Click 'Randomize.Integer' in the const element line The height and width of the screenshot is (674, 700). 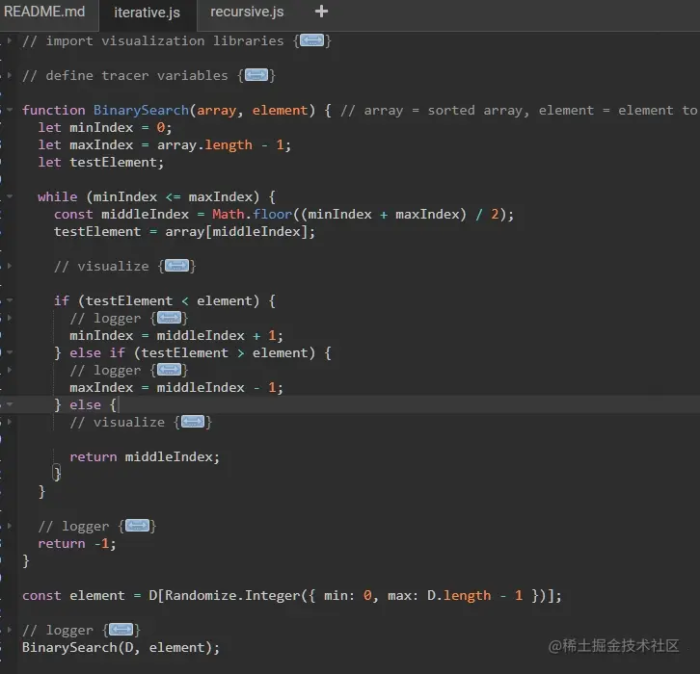(x=232, y=596)
